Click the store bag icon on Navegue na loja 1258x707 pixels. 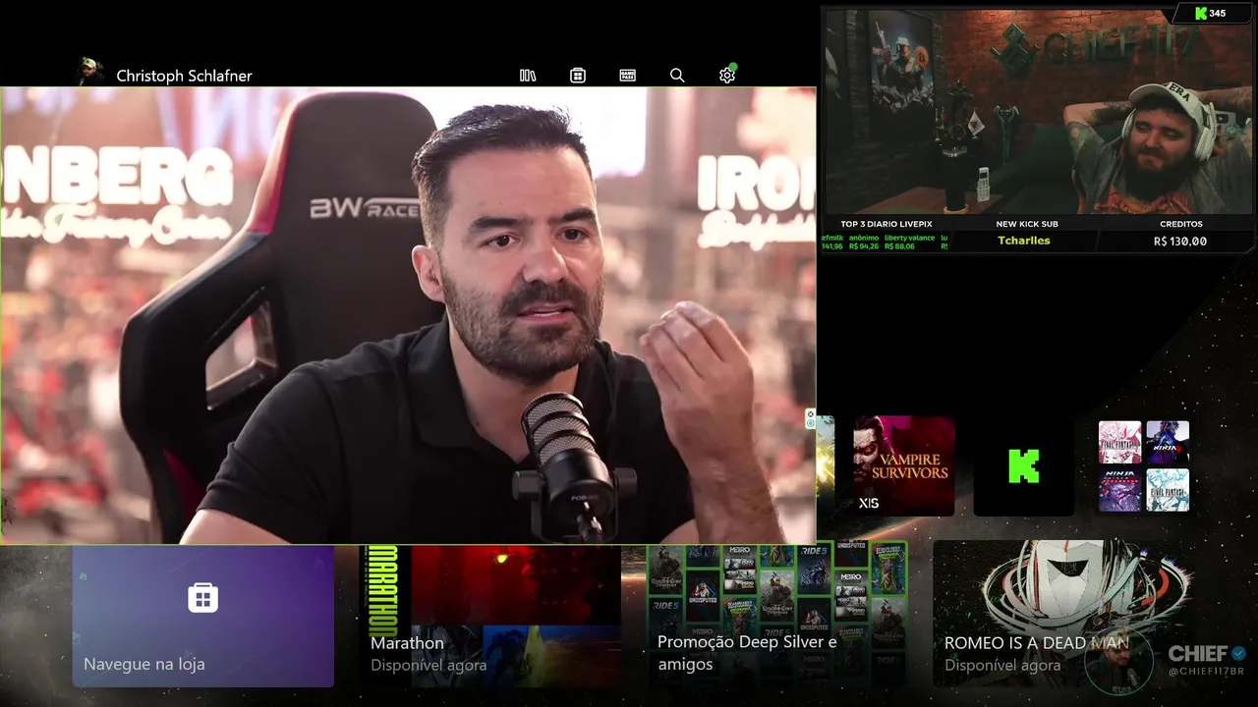(x=202, y=597)
